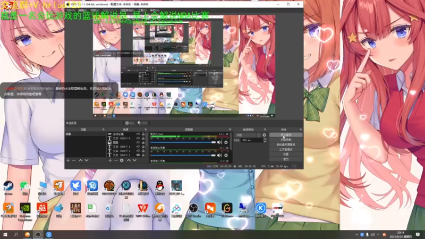This screenshot has width=425, height=239.
Task: Open the 麦克风/Aux mixer gear settings
Action: tap(226, 142)
